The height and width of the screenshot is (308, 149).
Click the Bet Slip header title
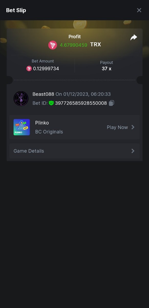[16, 10]
